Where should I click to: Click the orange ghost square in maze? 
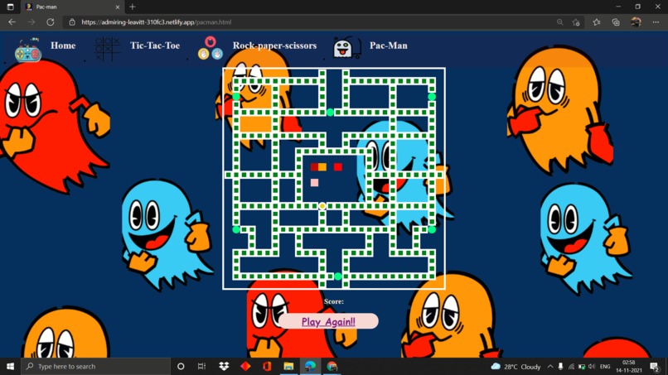pyautogui.click(x=322, y=167)
